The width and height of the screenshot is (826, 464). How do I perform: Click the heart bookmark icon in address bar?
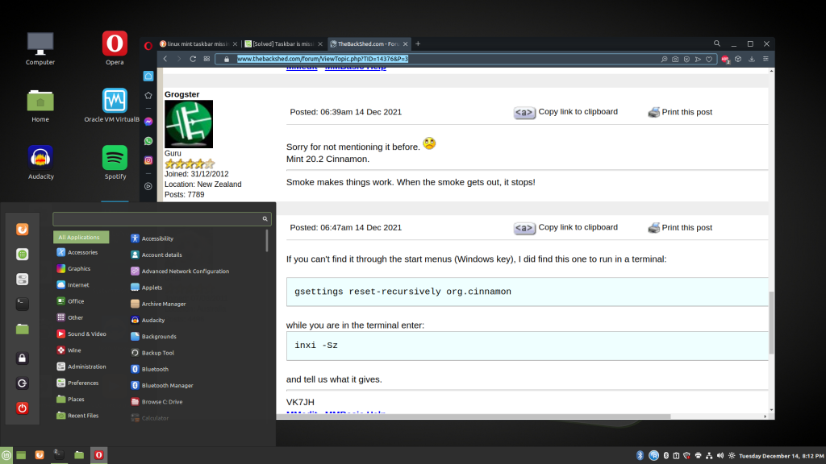(709, 59)
